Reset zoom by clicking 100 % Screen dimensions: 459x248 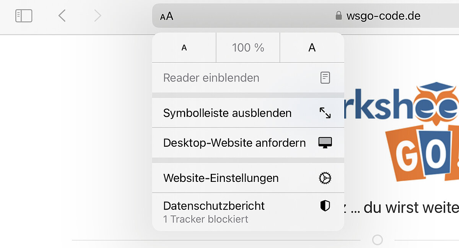click(248, 48)
